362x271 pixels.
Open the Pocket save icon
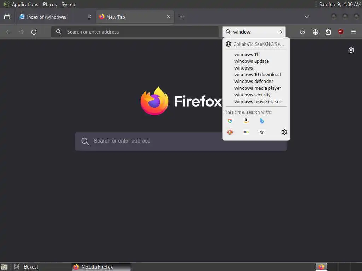click(x=303, y=32)
